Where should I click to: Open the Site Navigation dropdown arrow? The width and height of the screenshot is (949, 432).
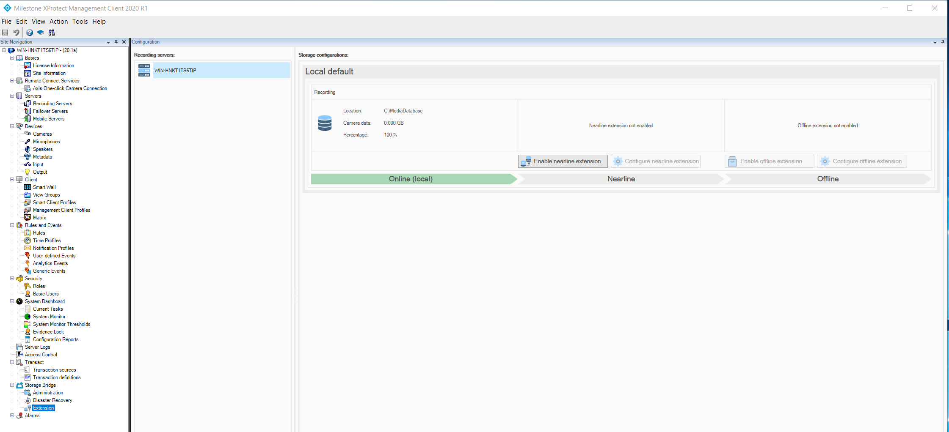[x=108, y=42]
